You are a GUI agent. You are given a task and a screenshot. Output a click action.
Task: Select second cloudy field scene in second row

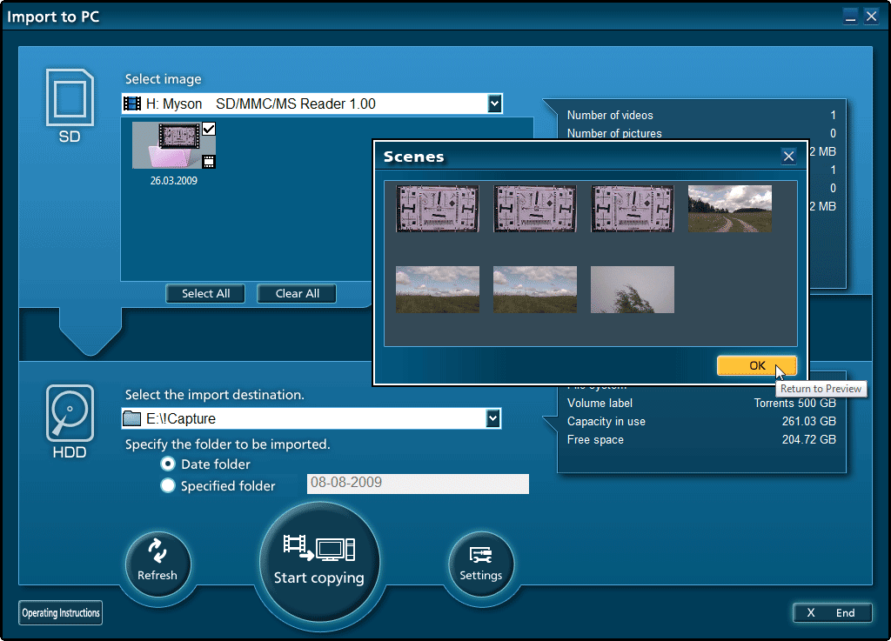click(x=535, y=290)
